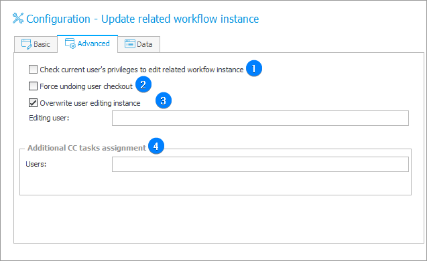The image size is (427, 261).
Task: Click the Basic tab pencil-window icon
Action: tap(27, 44)
